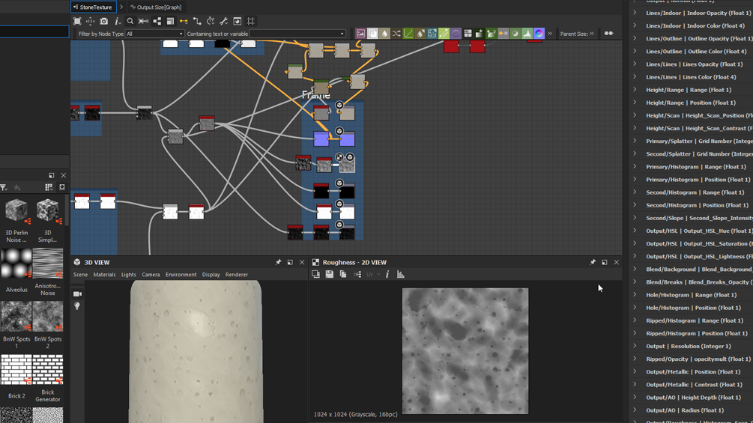Viewport: 753px width, 423px height.
Task: Click the center/pan view icon in graph toolbar
Action: click(90, 21)
